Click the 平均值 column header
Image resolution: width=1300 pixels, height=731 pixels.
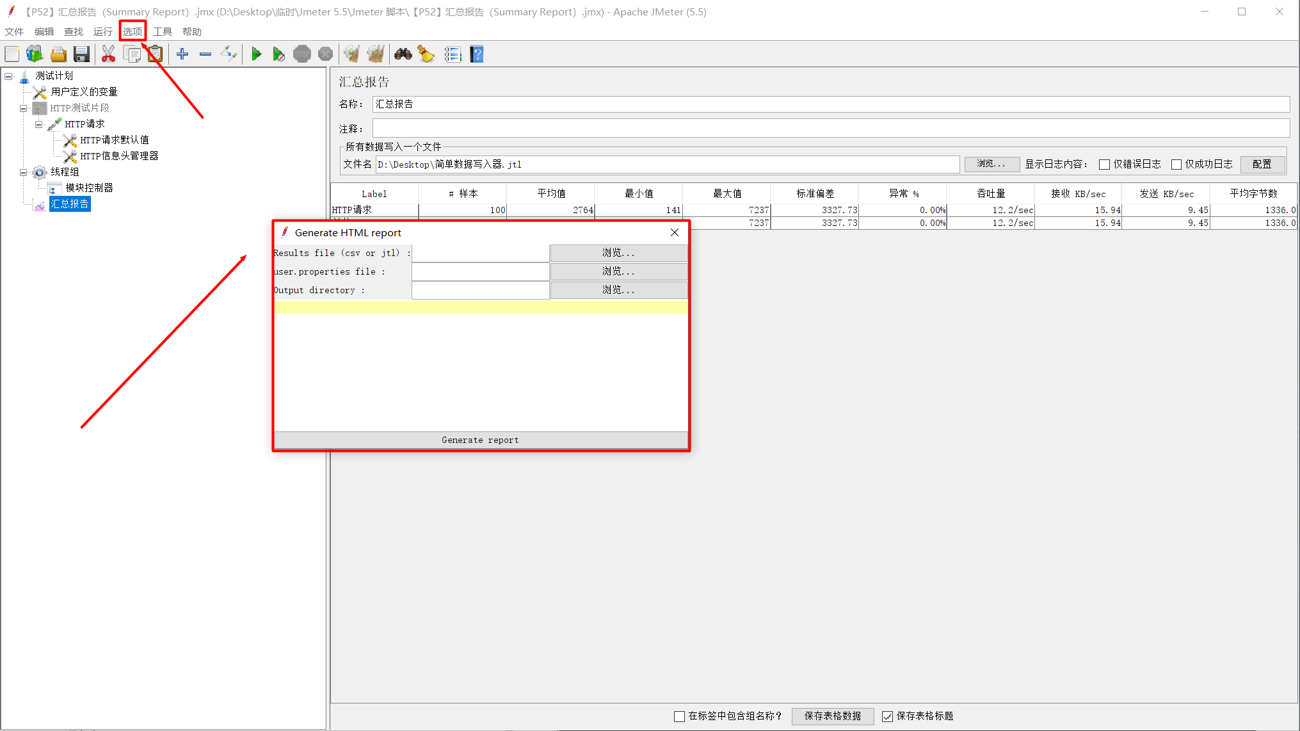coord(550,193)
